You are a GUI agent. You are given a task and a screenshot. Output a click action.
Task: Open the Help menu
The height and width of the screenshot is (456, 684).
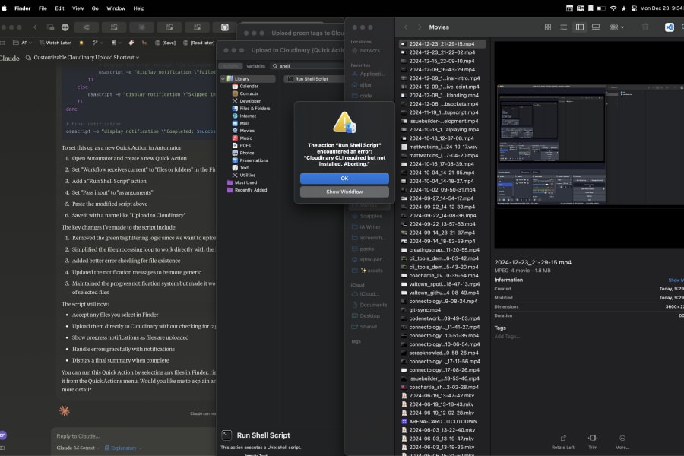[x=139, y=8]
